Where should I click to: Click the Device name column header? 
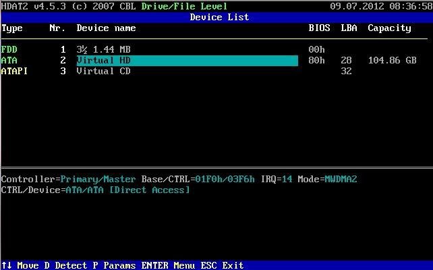106,28
